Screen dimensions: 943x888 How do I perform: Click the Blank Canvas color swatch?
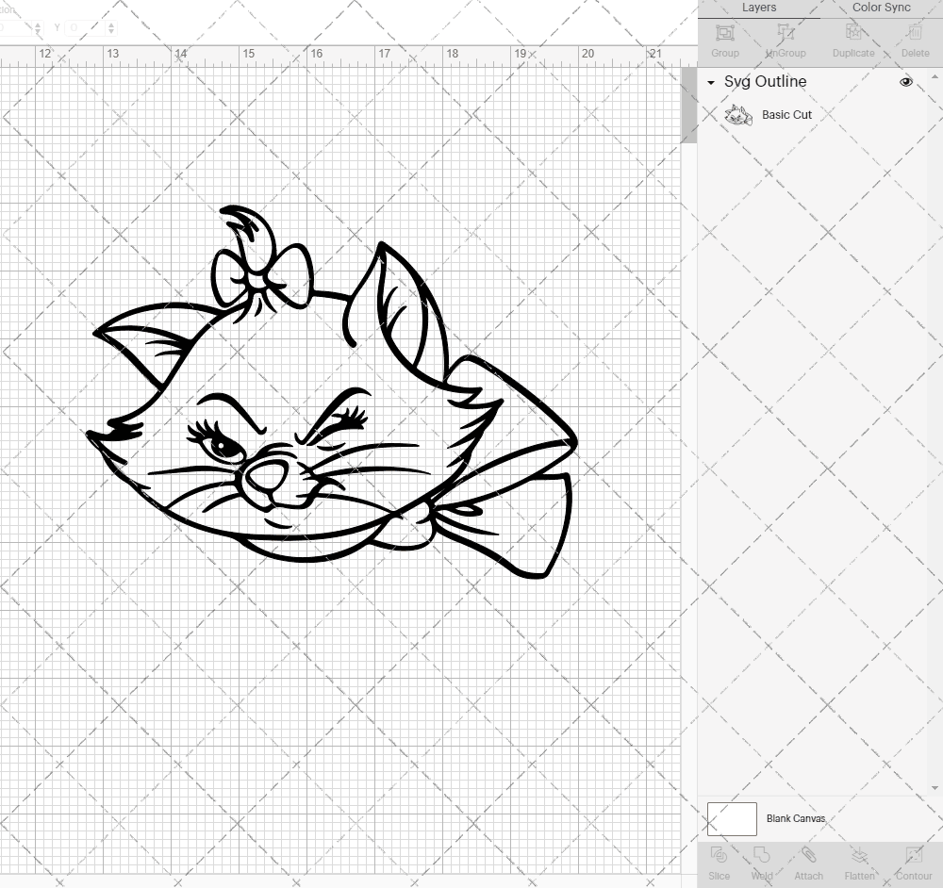coord(732,819)
